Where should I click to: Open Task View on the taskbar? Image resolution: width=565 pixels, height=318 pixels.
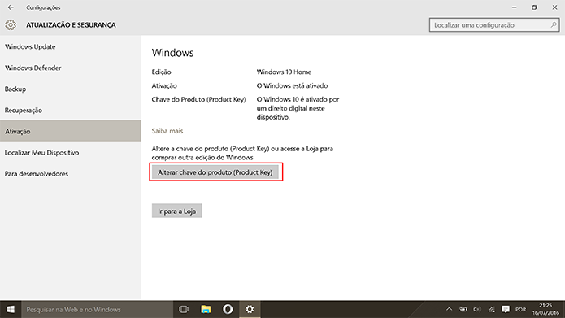(184, 309)
